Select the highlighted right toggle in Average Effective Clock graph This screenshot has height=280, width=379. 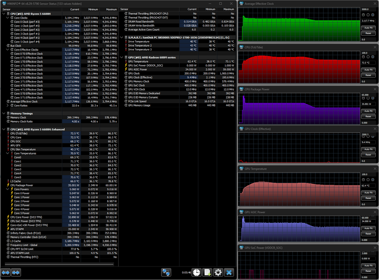[x=373, y=15]
